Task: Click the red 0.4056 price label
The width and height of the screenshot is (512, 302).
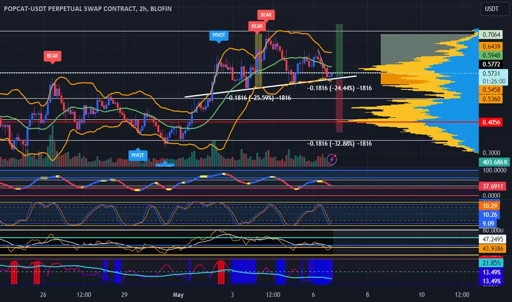Action: coord(491,122)
